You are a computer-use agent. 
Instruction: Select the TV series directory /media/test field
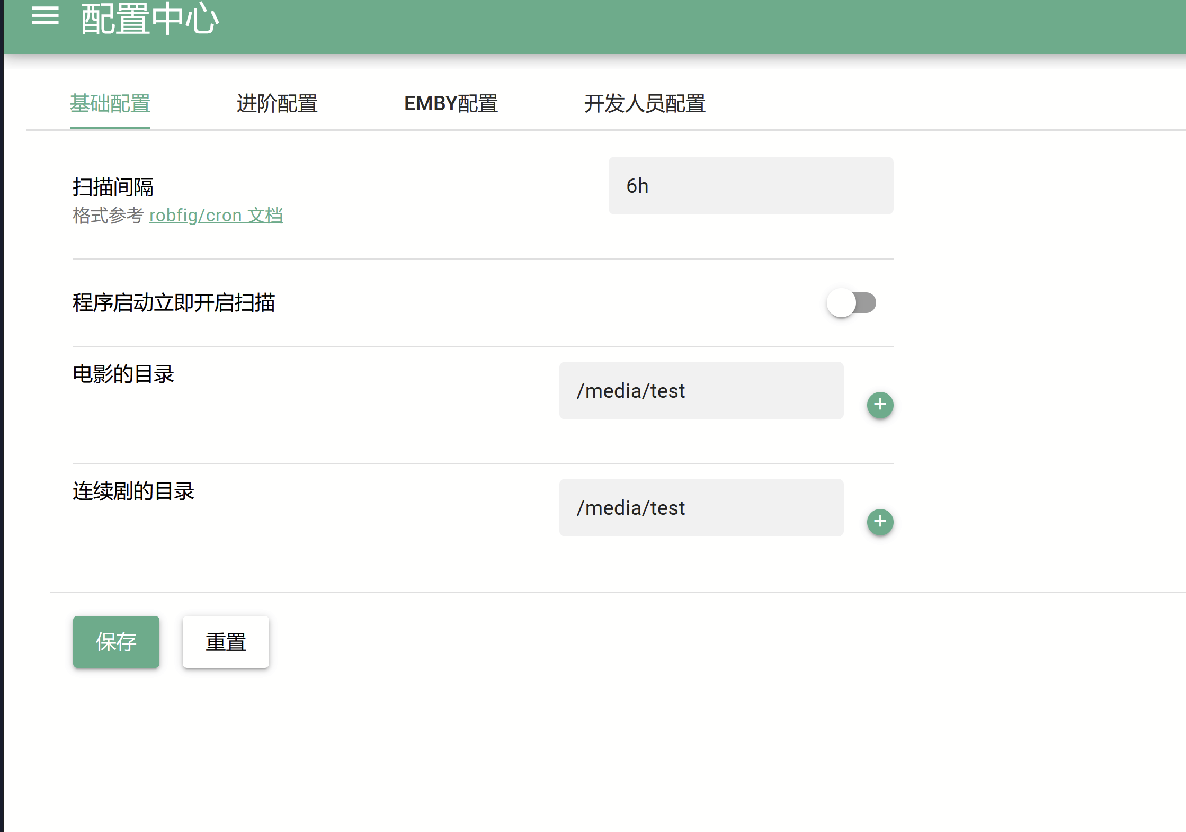(701, 508)
